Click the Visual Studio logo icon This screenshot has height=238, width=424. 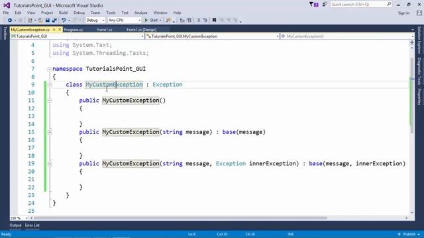tap(7, 5)
